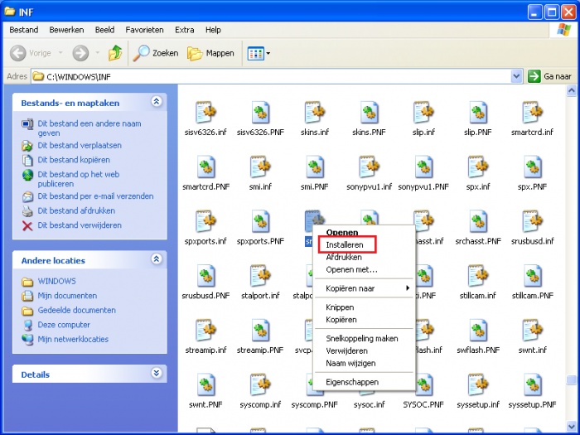Choose Verwijderen in the context menu
Image resolution: width=580 pixels, height=435 pixels.
tap(365, 350)
